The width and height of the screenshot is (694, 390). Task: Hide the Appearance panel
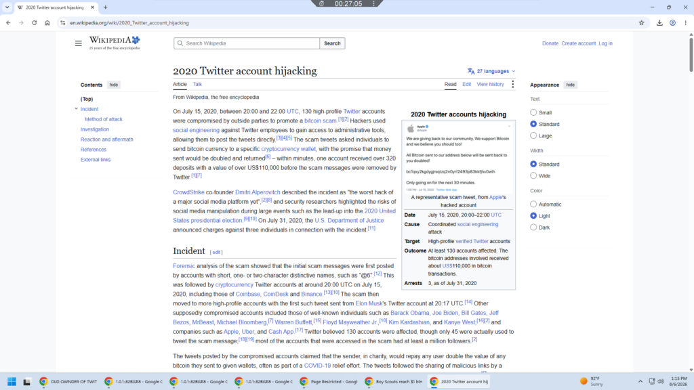[x=570, y=85]
